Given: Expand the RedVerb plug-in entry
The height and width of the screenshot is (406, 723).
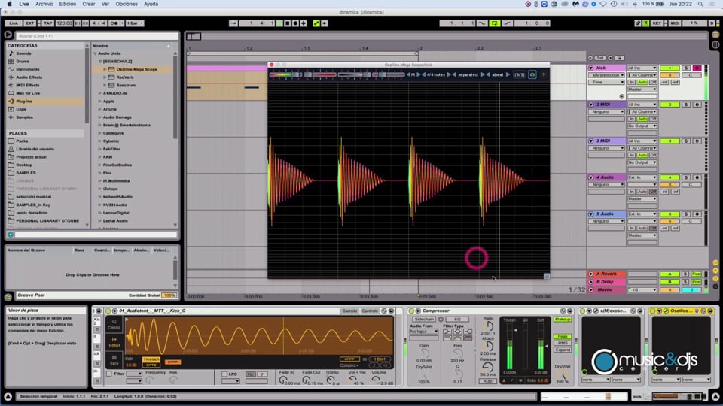Looking at the screenshot, I should (105, 77).
